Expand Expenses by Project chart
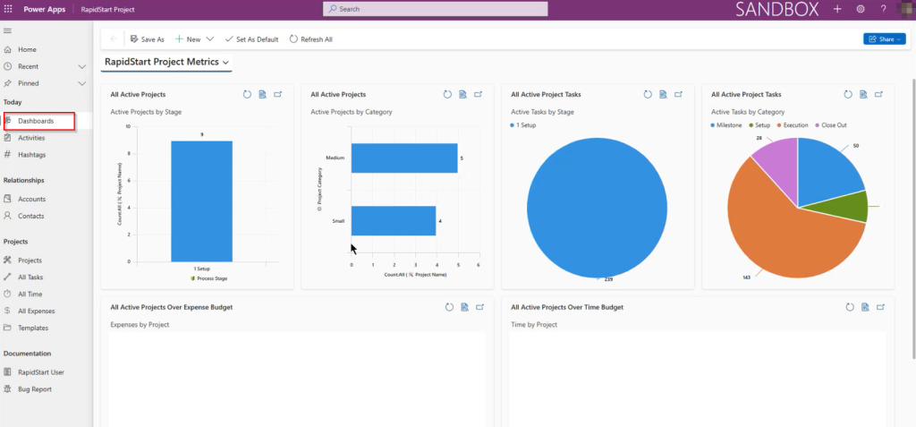The height and width of the screenshot is (427, 916). [x=480, y=307]
